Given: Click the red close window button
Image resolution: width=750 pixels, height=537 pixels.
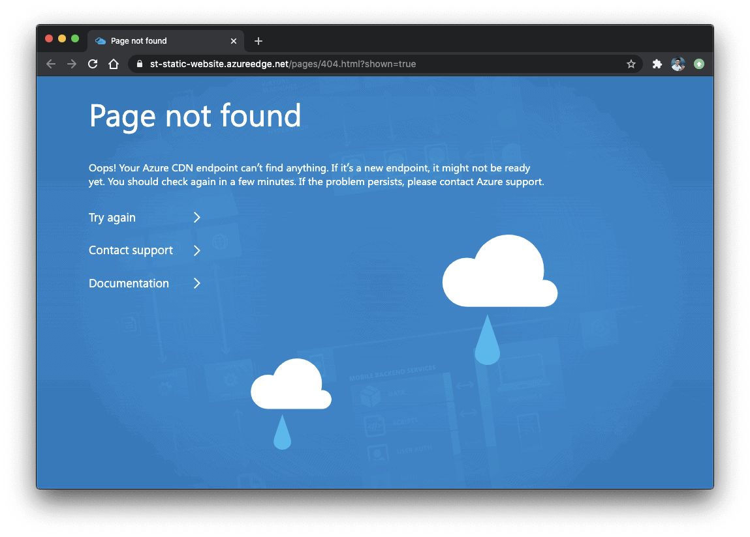Looking at the screenshot, I should (49, 38).
